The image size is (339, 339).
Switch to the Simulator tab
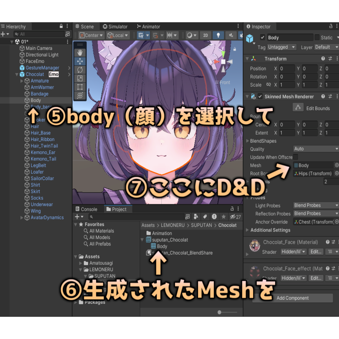click(115, 26)
